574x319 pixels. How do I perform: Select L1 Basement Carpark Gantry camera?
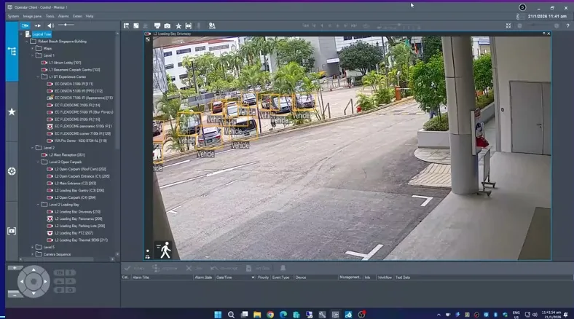pos(74,69)
